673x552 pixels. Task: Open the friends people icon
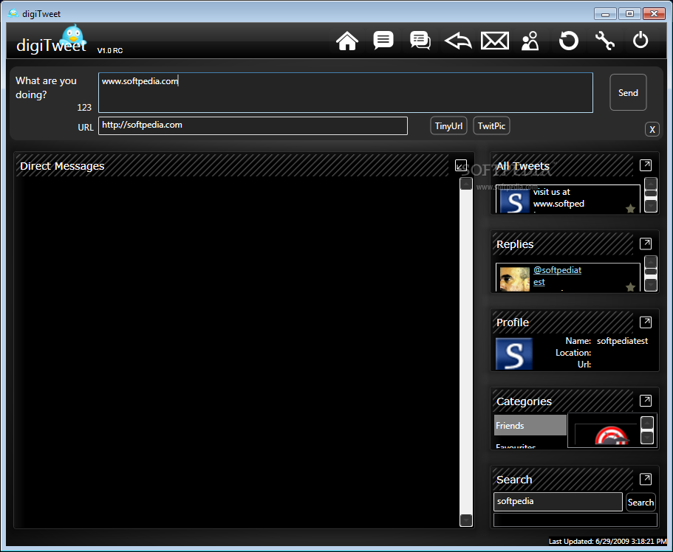(x=530, y=41)
